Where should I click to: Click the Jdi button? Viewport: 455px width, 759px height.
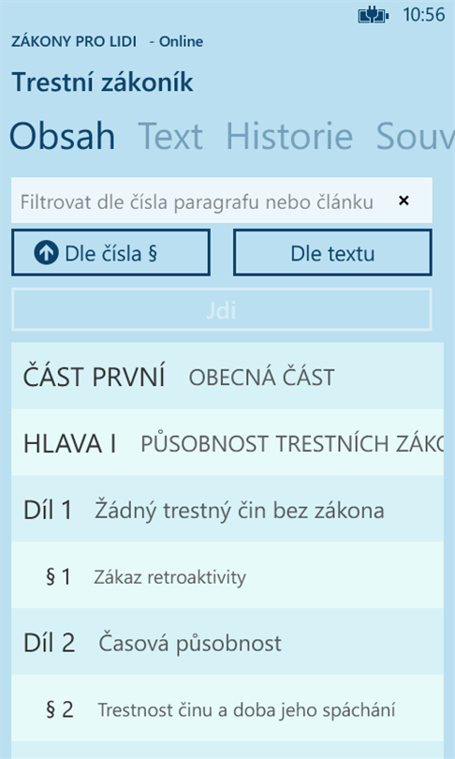click(222, 310)
